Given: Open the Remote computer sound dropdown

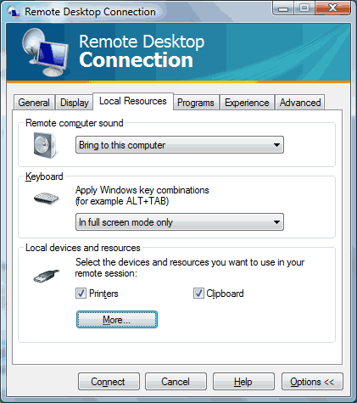Looking at the screenshot, I should coord(180,145).
